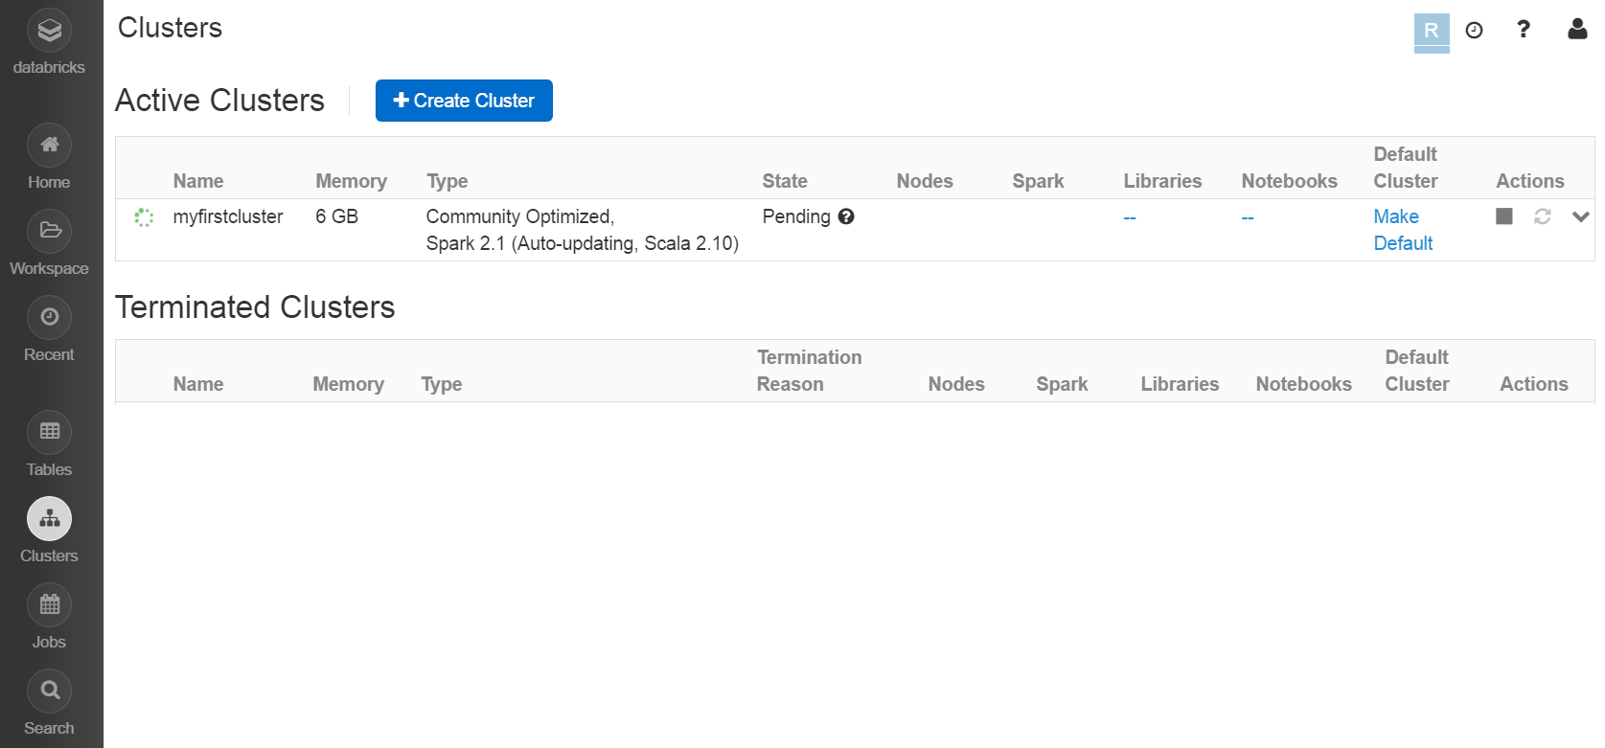
Task: Click Memory header in Active Clusters table
Action: [x=352, y=181]
